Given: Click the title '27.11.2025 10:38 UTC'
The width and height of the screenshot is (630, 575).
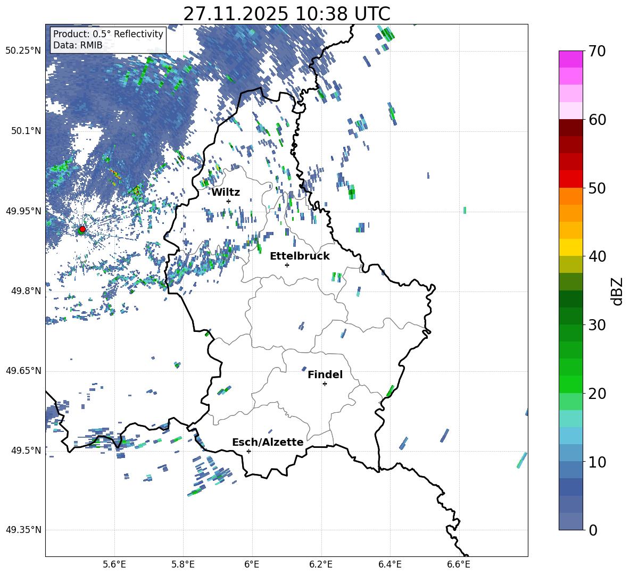Looking at the screenshot, I should pos(286,14).
